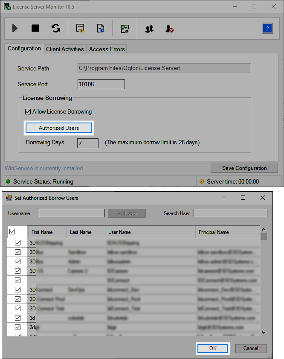Open the log document with warning icon

(x=80, y=29)
